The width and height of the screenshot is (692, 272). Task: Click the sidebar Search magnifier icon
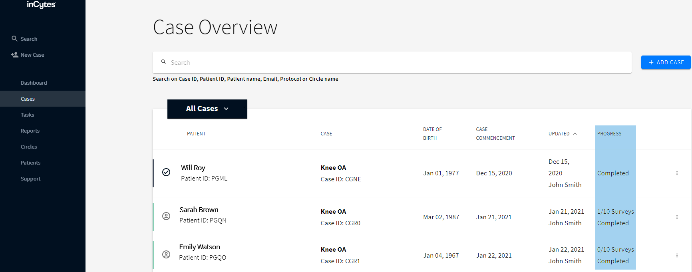pyautogui.click(x=14, y=39)
